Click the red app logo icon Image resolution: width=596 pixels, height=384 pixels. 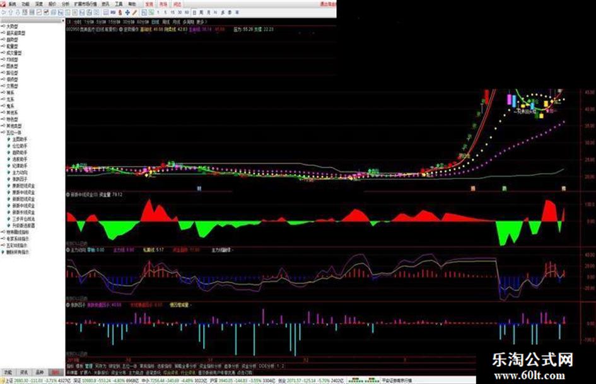3,4
